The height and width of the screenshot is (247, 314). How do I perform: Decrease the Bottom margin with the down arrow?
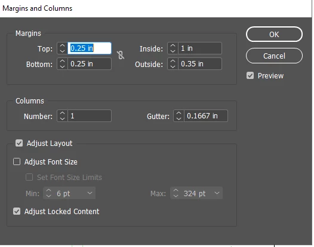pos(62,66)
